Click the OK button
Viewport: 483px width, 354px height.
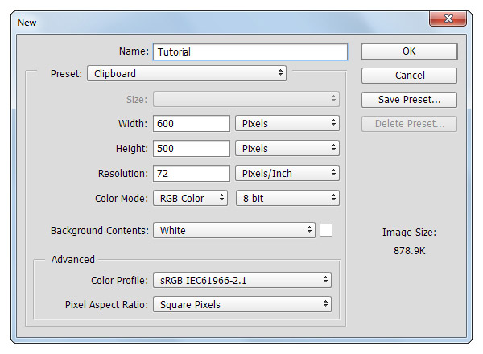click(409, 51)
